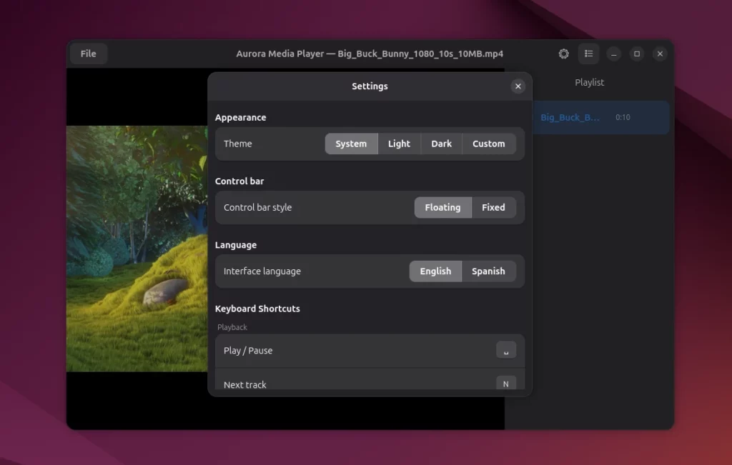Click the video preview area
Screen dimensions: 732x465
136,250
